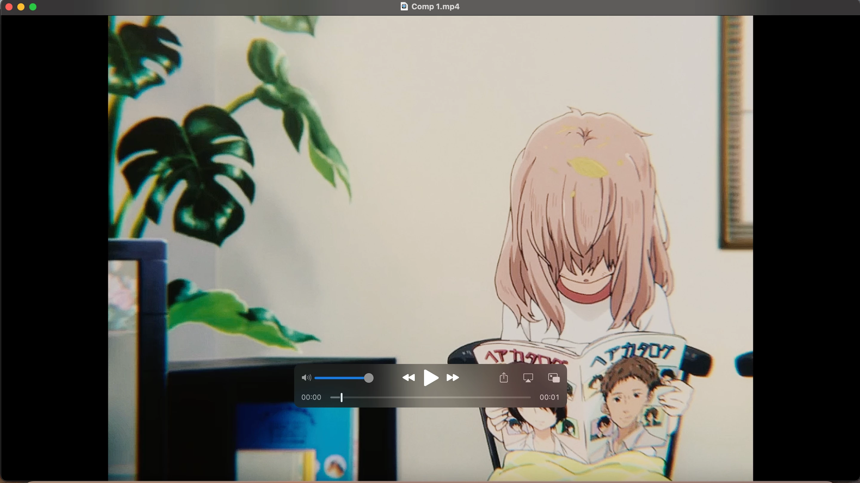Click the fast forward button
The image size is (860, 483).
click(453, 378)
